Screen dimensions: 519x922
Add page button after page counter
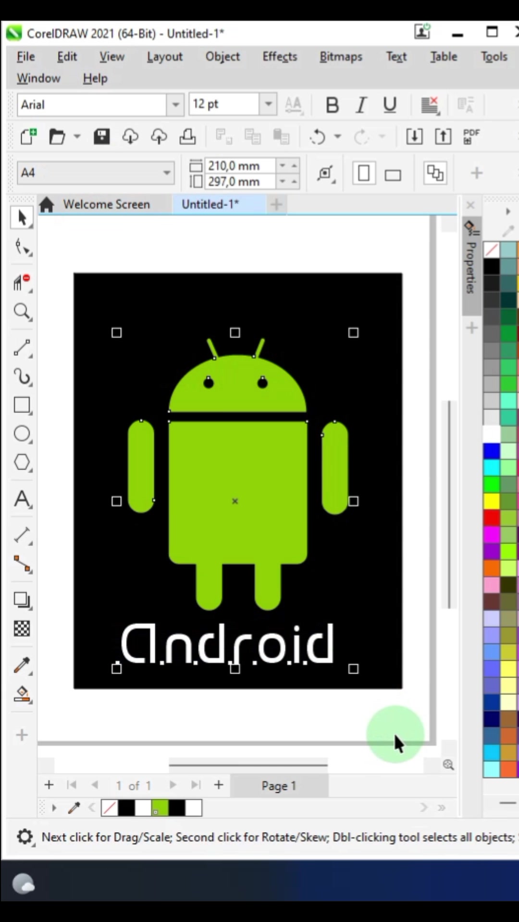coord(219,785)
